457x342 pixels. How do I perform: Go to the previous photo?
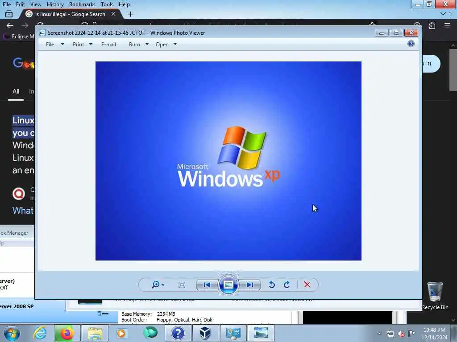point(207,285)
